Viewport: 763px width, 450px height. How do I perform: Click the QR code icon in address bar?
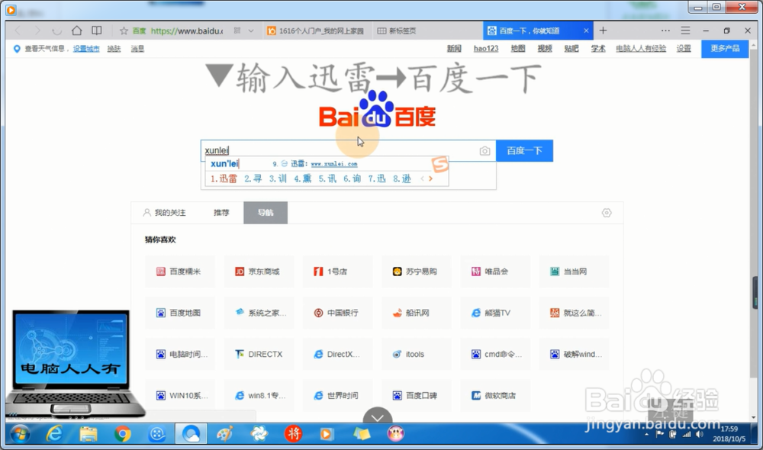click(237, 31)
